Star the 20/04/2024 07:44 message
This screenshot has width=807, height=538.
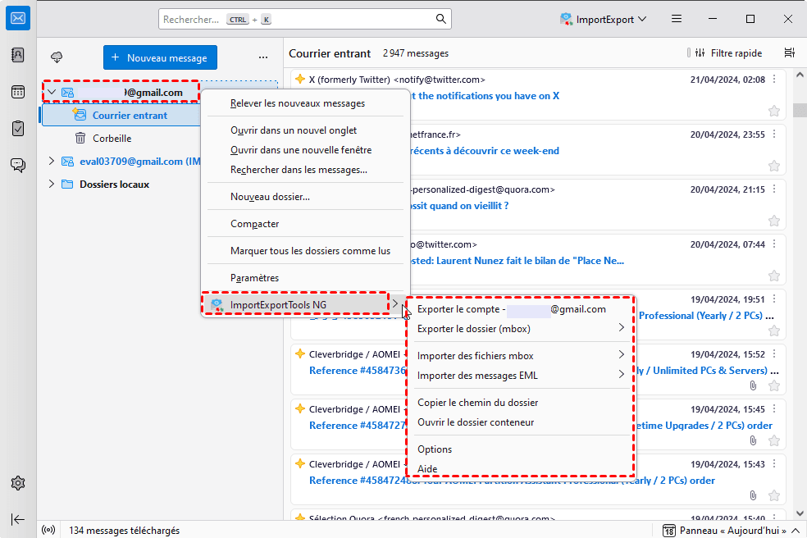pyautogui.click(x=773, y=276)
